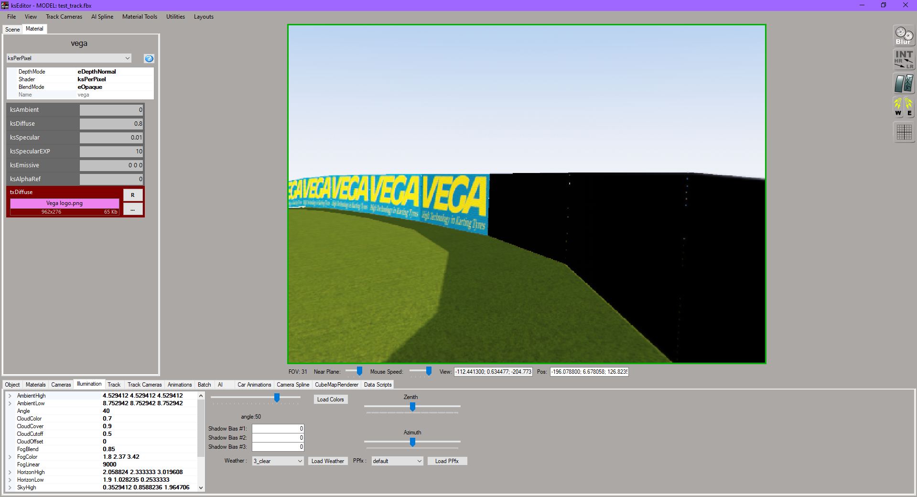Select the FogBlend row
The width and height of the screenshot is (917, 497).
[x=101, y=449]
